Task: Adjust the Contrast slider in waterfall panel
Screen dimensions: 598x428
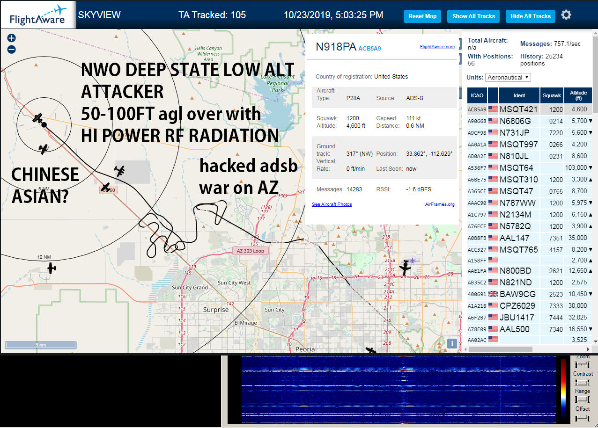Action: tap(583, 382)
